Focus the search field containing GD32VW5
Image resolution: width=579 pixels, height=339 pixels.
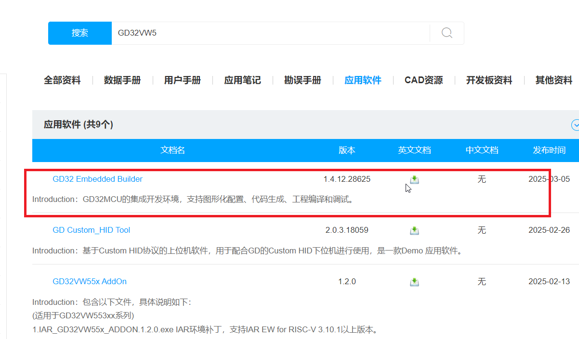pos(270,33)
